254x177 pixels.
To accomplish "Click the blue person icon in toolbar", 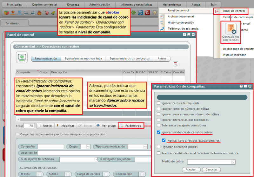I will point(20,13).
